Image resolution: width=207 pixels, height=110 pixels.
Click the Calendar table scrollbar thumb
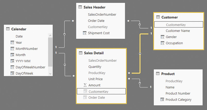tap(50, 52)
